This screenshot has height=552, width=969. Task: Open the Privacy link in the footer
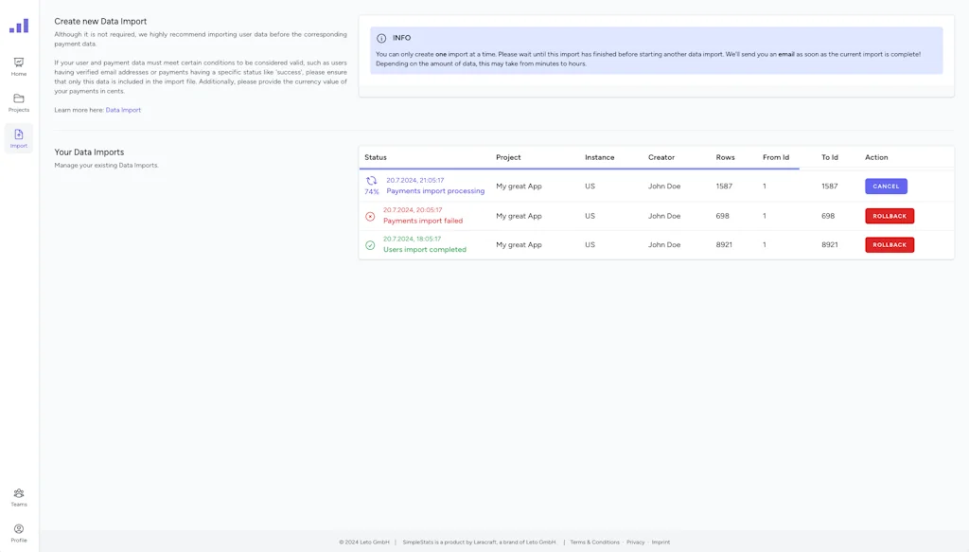click(x=635, y=542)
